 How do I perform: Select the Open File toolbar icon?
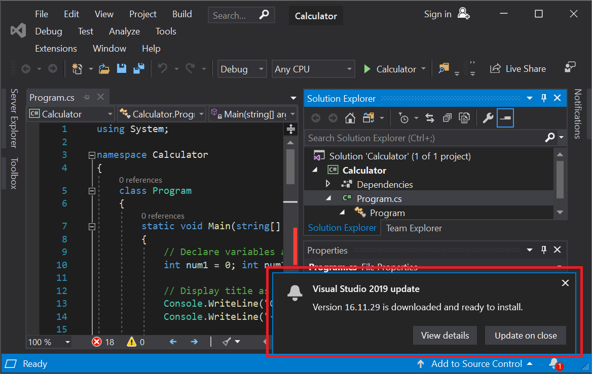click(x=103, y=68)
